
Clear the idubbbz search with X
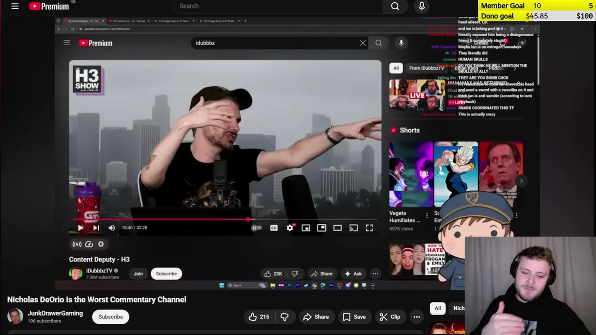[x=363, y=43]
